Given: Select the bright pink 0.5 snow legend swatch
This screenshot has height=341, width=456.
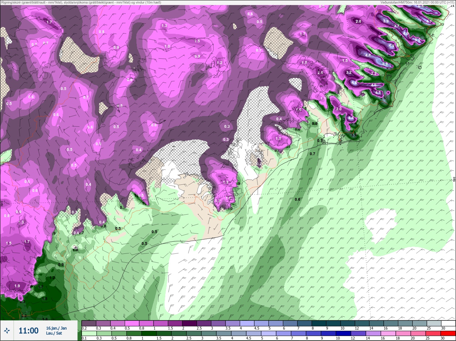Looking at the screenshot, I should pyautogui.click(x=132, y=323).
